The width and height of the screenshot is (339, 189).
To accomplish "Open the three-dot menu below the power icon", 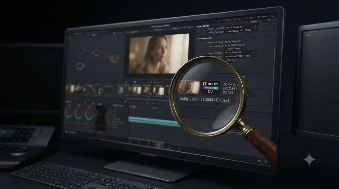I will [274, 20].
